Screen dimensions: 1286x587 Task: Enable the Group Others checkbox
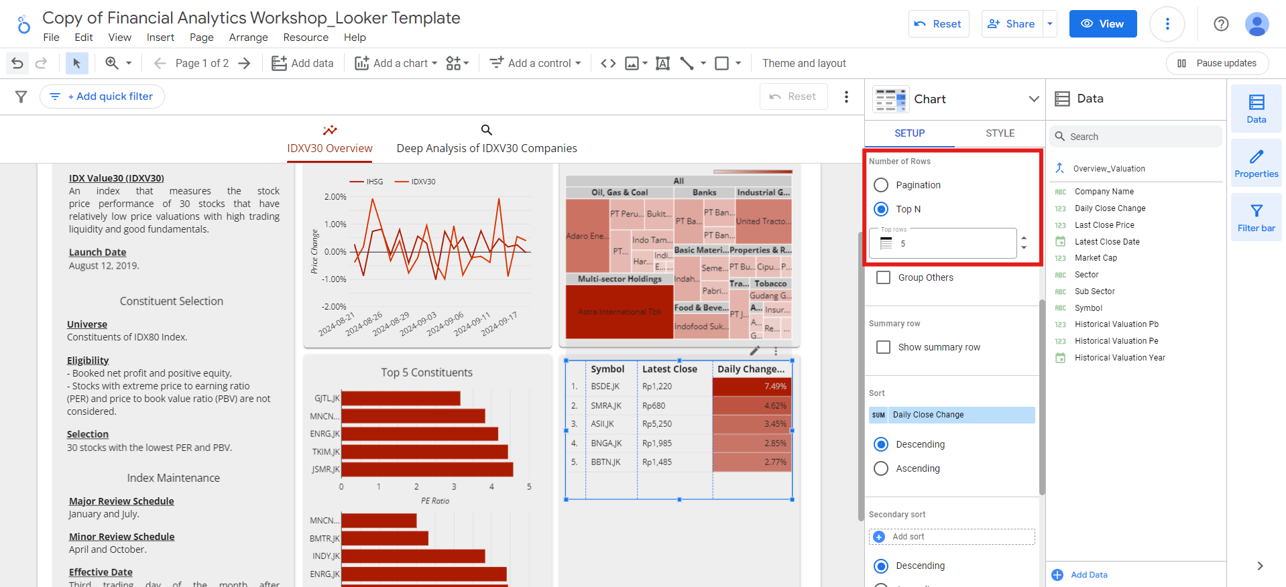884,277
